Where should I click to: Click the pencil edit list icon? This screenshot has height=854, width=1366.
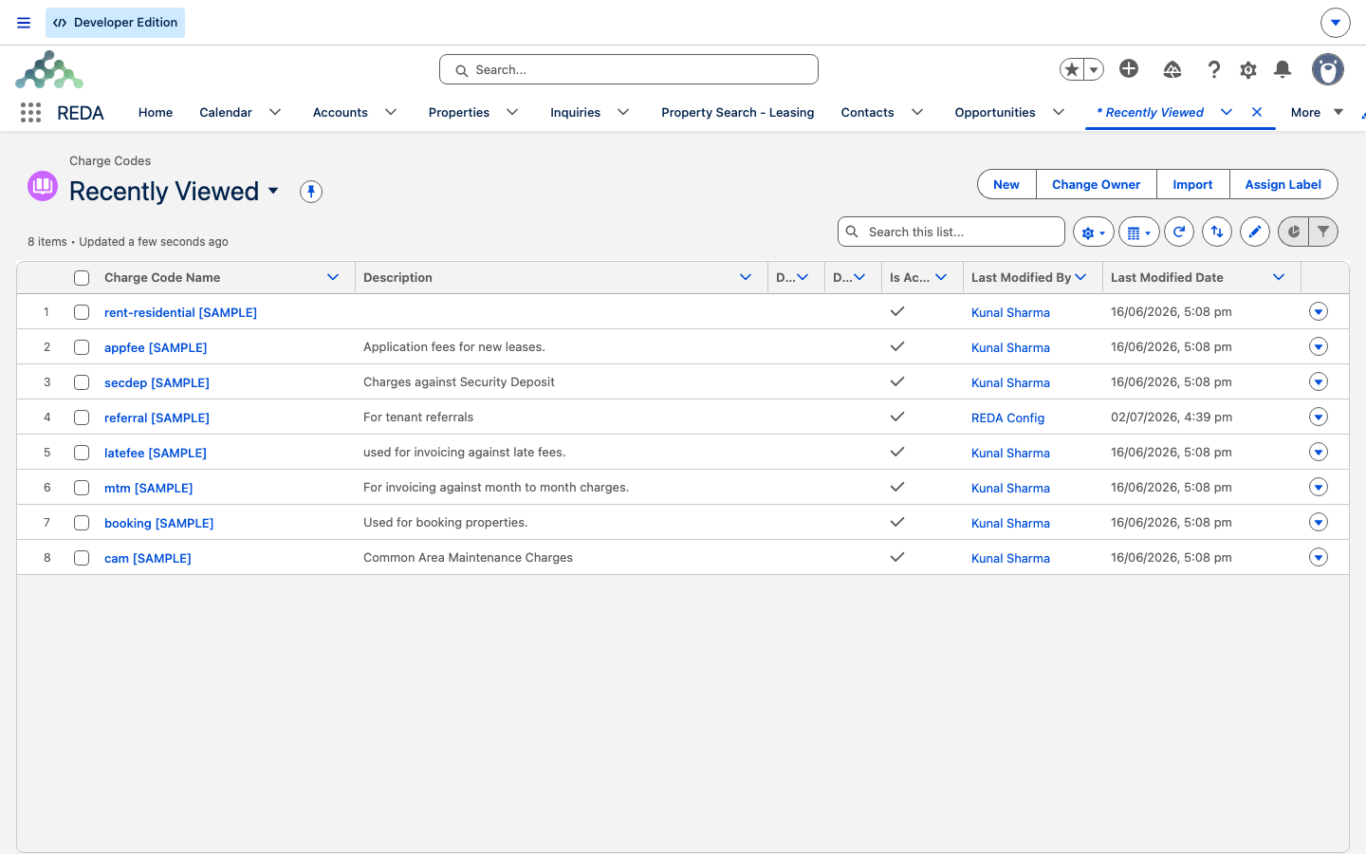coord(1255,232)
